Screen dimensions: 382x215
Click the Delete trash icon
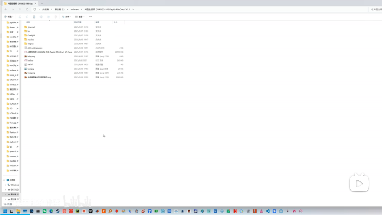coord(56,17)
